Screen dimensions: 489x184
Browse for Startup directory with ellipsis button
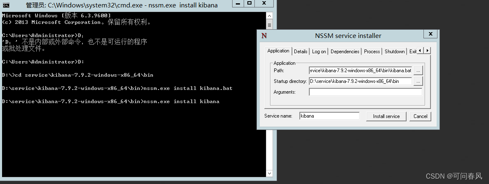418,81
